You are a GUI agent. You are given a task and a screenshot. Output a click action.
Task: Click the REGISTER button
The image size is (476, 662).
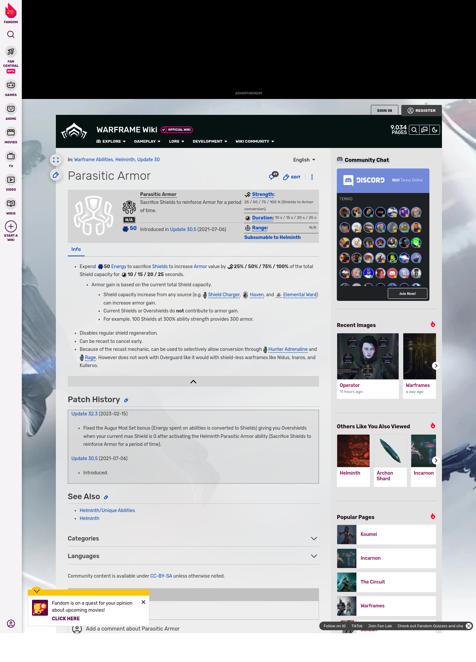[422, 111]
